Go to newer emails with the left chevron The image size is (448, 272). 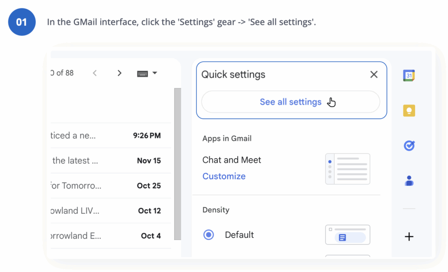95,73
